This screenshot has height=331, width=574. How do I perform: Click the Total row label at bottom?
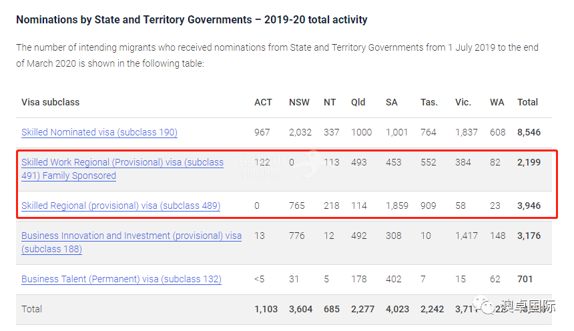(x=31, y=309)
